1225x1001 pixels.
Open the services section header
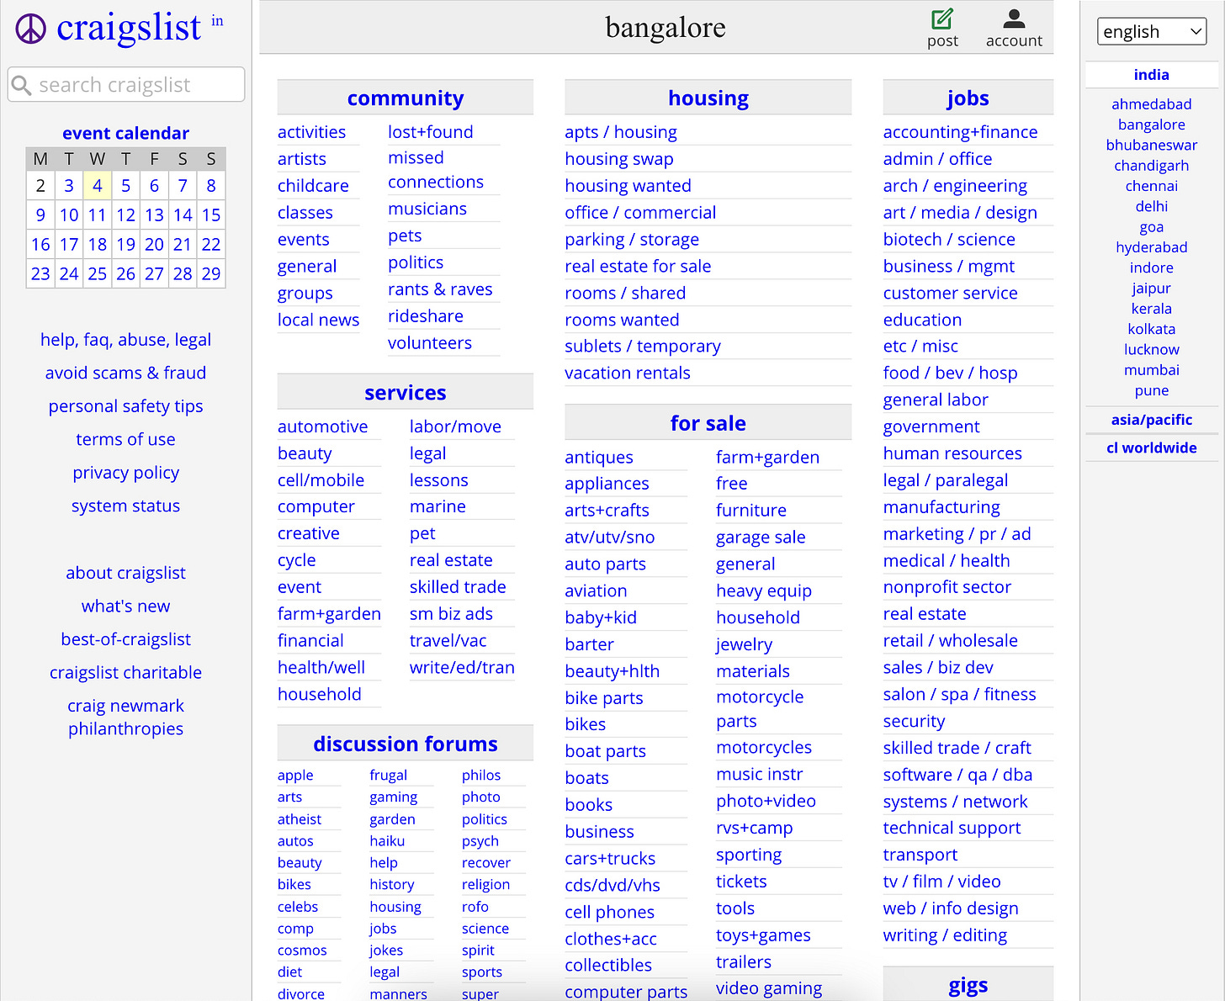coord(406,393)
